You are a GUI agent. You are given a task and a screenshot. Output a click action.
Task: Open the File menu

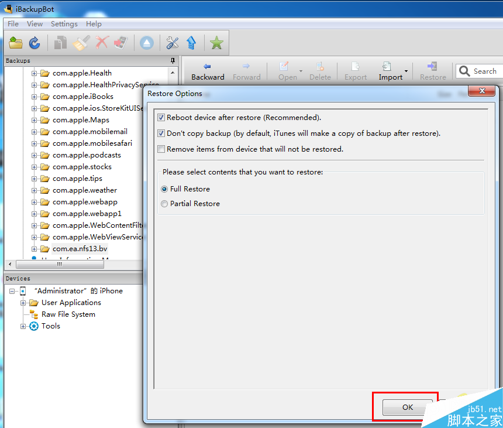point(13,24)
